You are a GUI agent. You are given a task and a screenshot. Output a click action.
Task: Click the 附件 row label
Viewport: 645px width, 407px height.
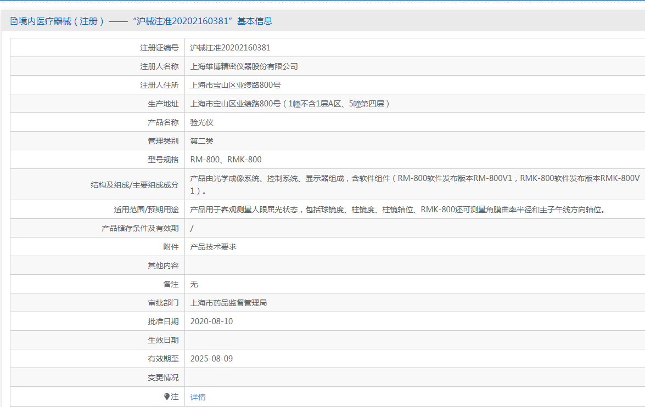pyautogui.click(x=171, y=247)
